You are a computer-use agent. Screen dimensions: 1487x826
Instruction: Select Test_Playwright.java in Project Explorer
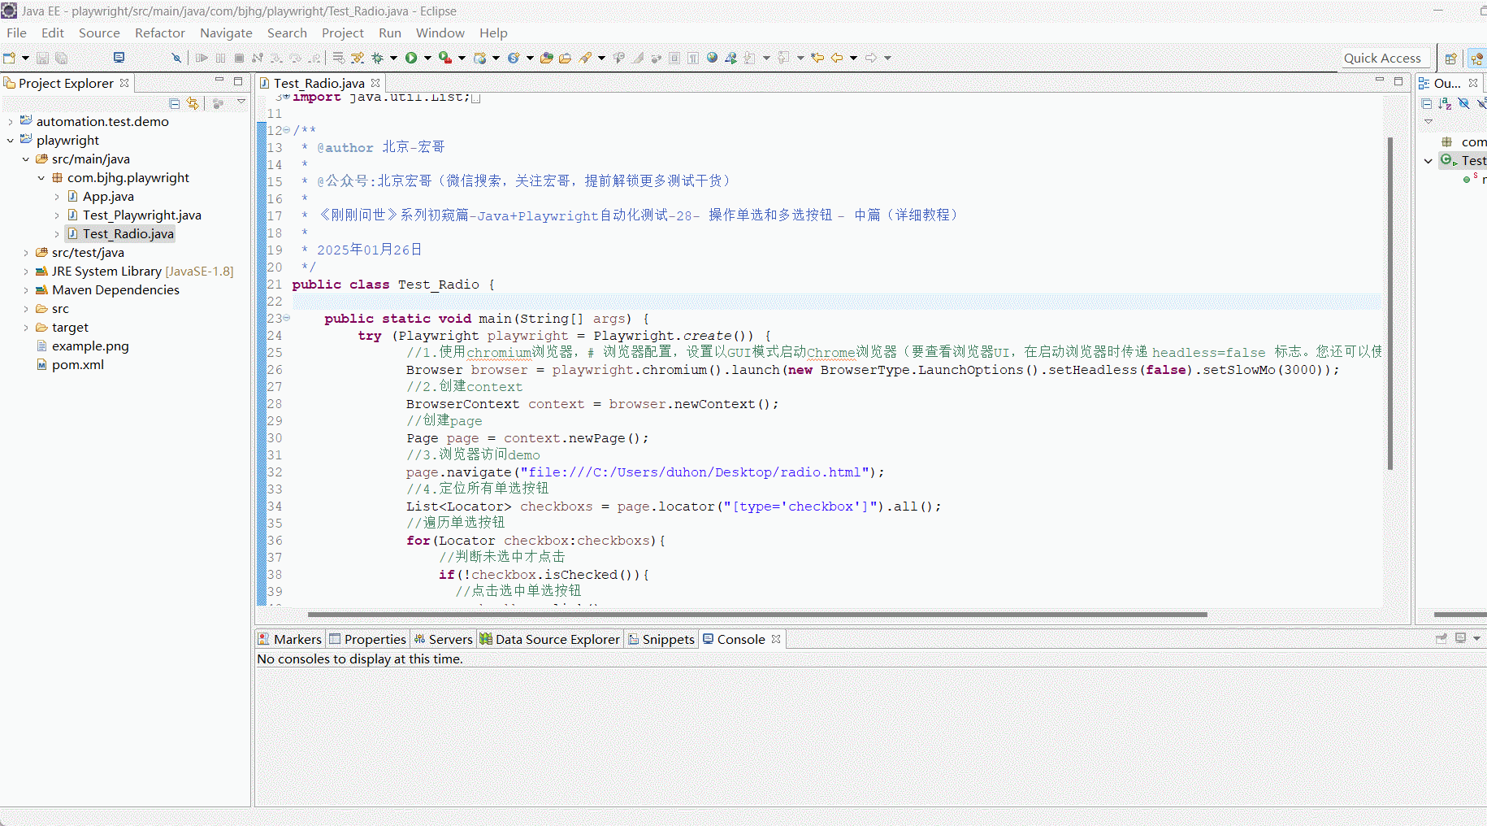(142, 215)
